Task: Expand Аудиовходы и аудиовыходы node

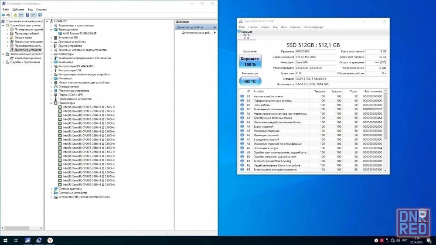Action: 51,25
